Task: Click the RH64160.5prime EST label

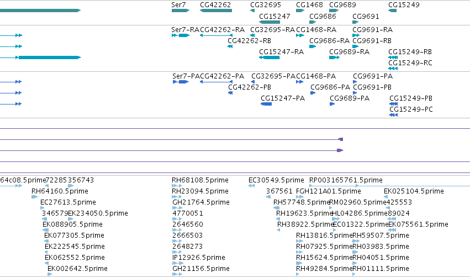Action: pos(60,191)
